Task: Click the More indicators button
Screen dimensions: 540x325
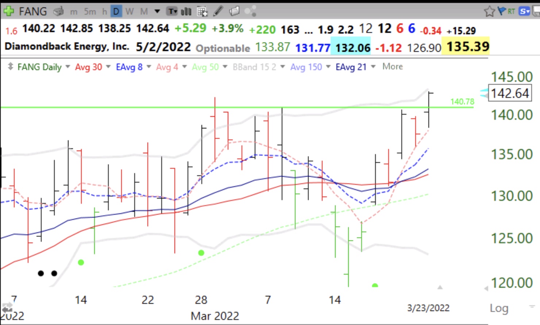Action: click(393, 66)
